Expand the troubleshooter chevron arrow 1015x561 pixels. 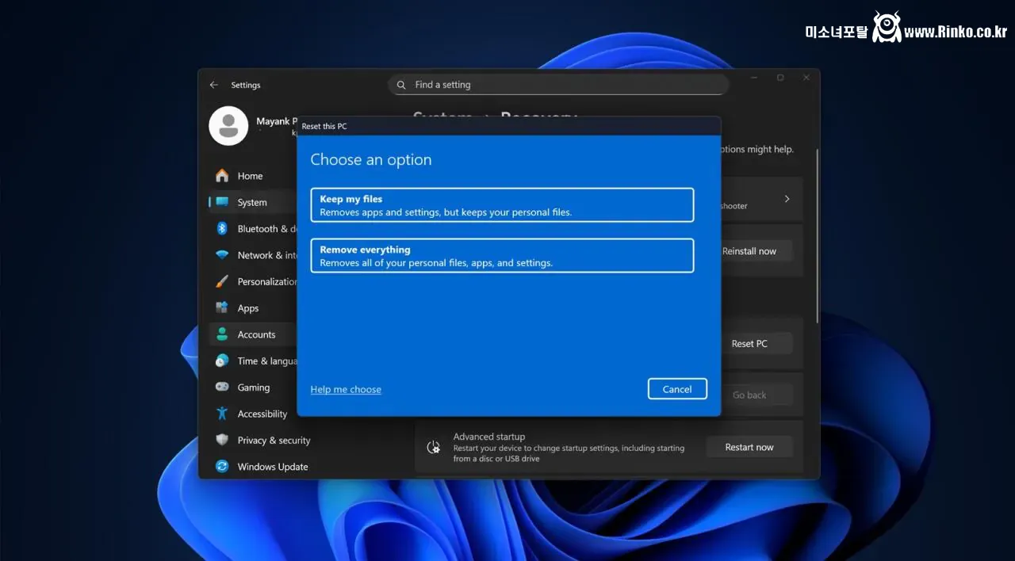coord(787,199)
